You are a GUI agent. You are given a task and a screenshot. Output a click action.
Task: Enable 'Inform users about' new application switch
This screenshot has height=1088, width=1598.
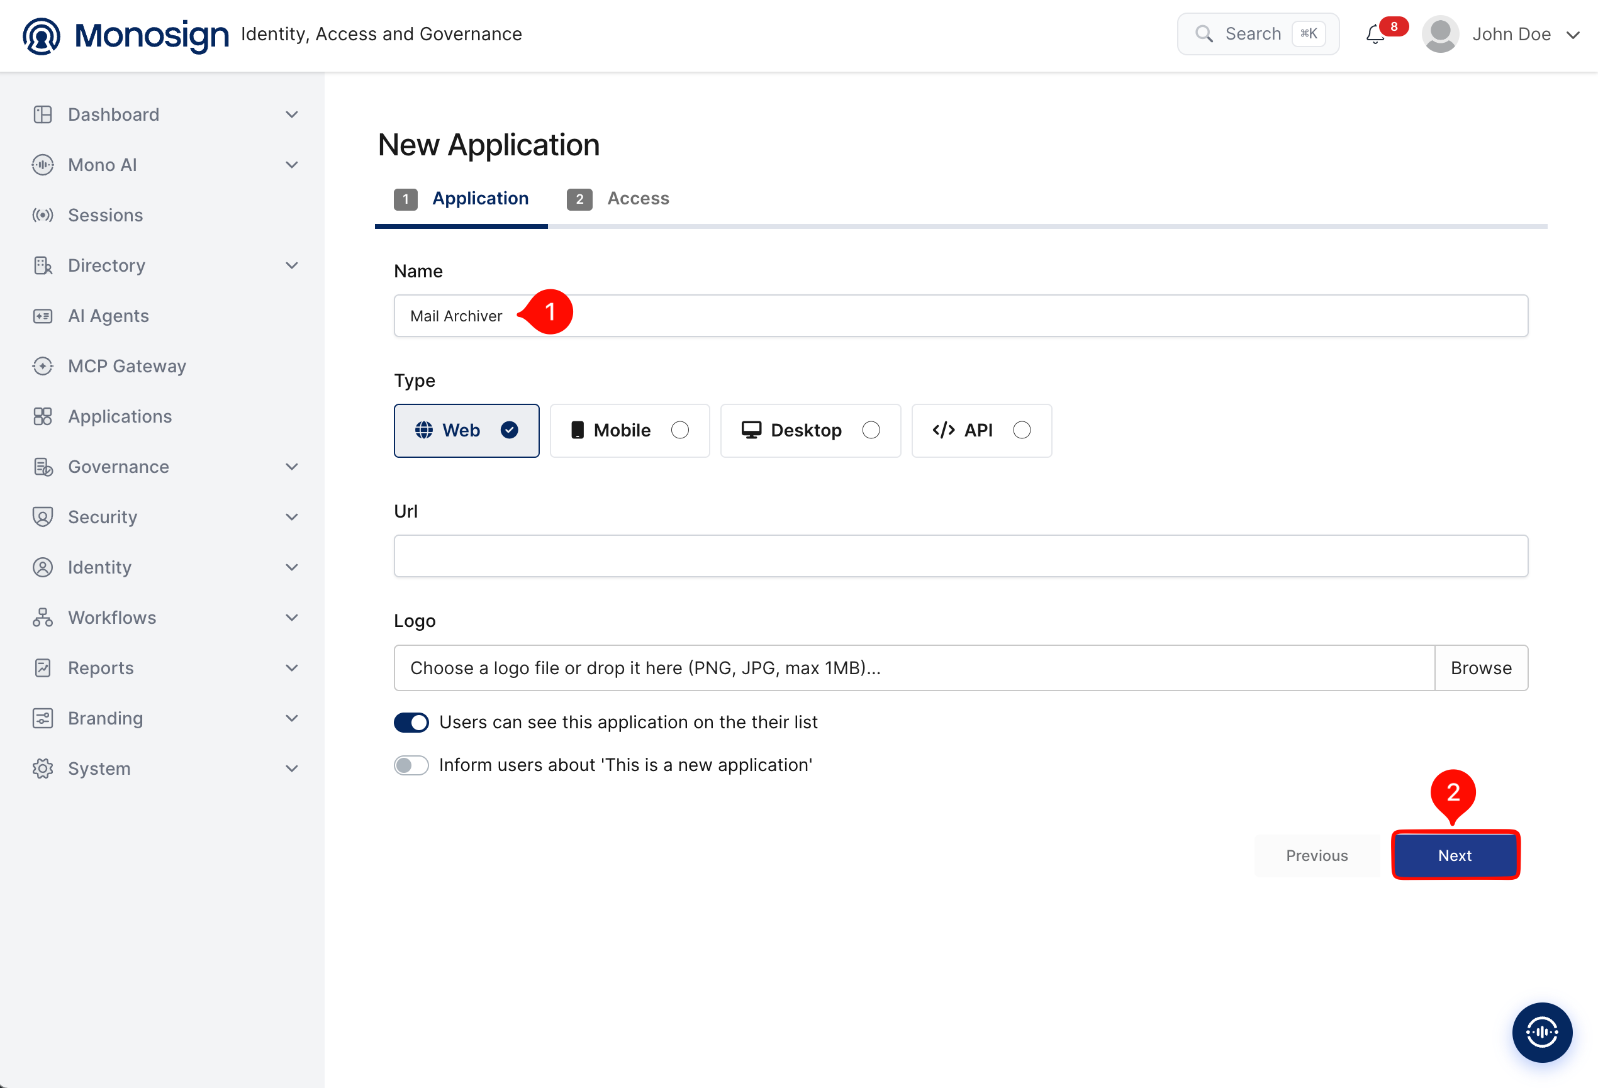tap(411, 765)
